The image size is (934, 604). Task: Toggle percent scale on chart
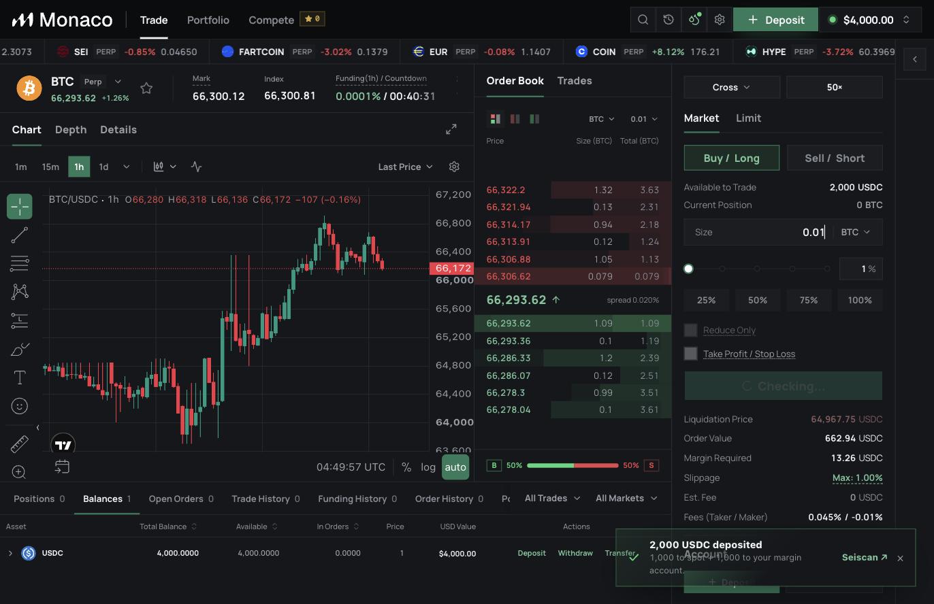(406, 467)
